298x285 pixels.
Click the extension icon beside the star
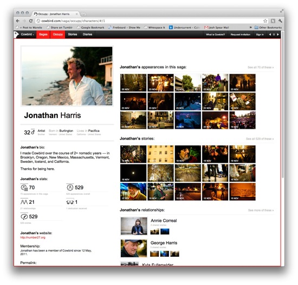tap(273, 21)
